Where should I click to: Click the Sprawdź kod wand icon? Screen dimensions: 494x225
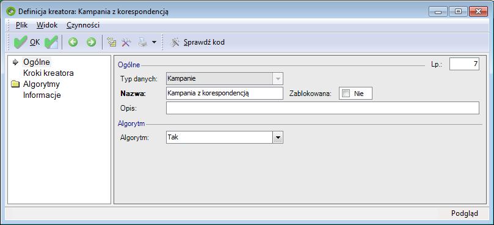[175, 42]
